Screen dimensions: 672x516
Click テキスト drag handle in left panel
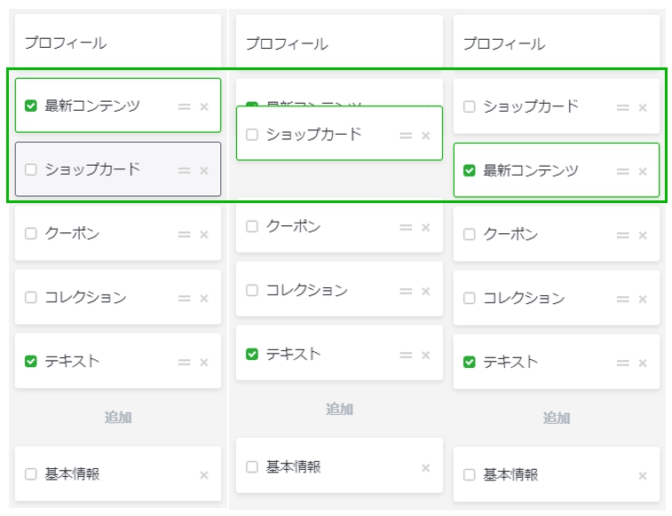[x=185, y=363]
